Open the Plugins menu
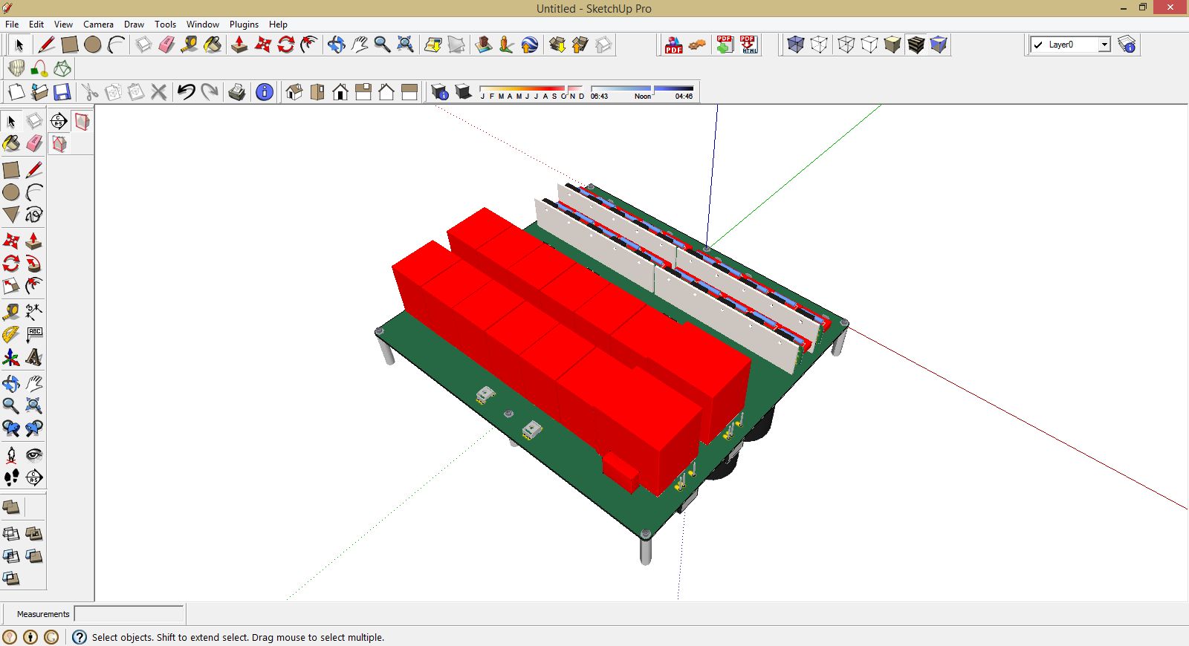Image resolution: width=1189 pixels, height=646 pixels. coord(244,25)
